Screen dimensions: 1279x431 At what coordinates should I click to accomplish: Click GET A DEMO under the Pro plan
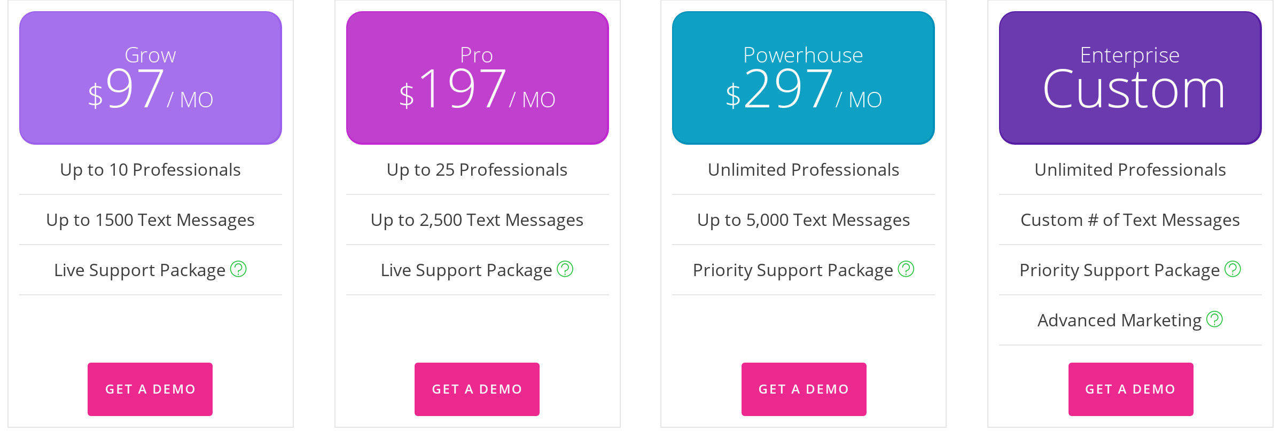(x=478, y=389)
